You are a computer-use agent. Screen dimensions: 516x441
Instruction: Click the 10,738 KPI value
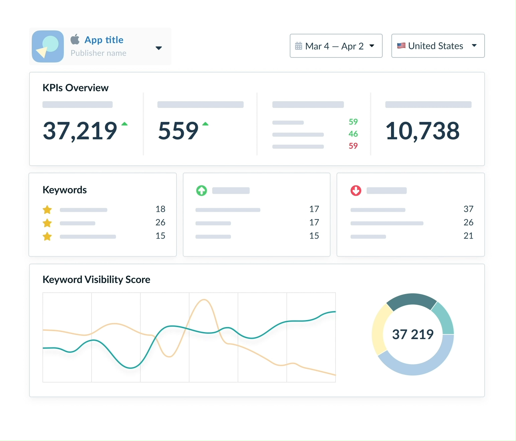tap(422, 131)
